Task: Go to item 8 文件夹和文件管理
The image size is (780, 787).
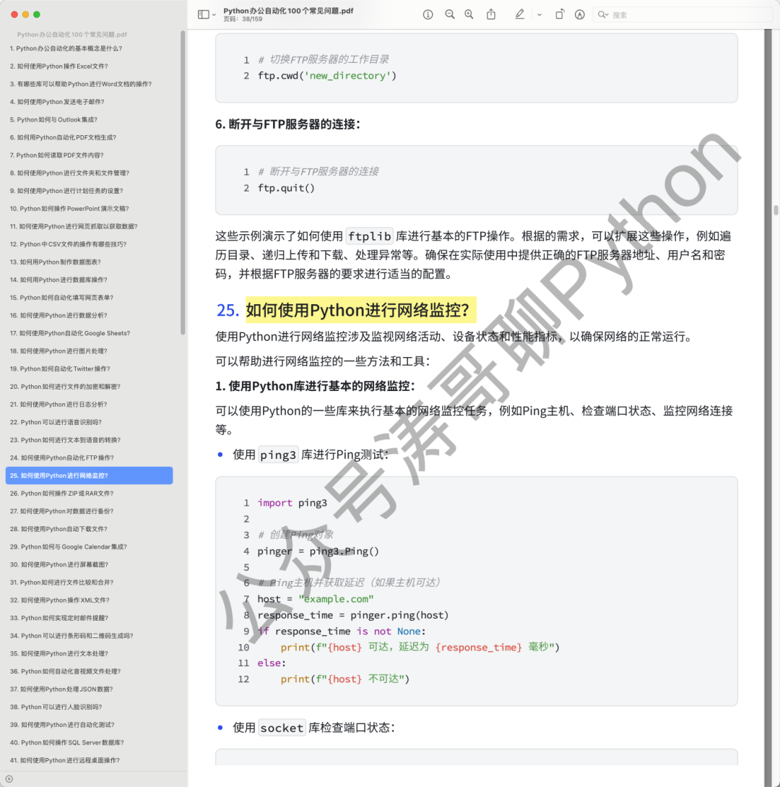Action: pyautogui.click(x=70, y=173)
